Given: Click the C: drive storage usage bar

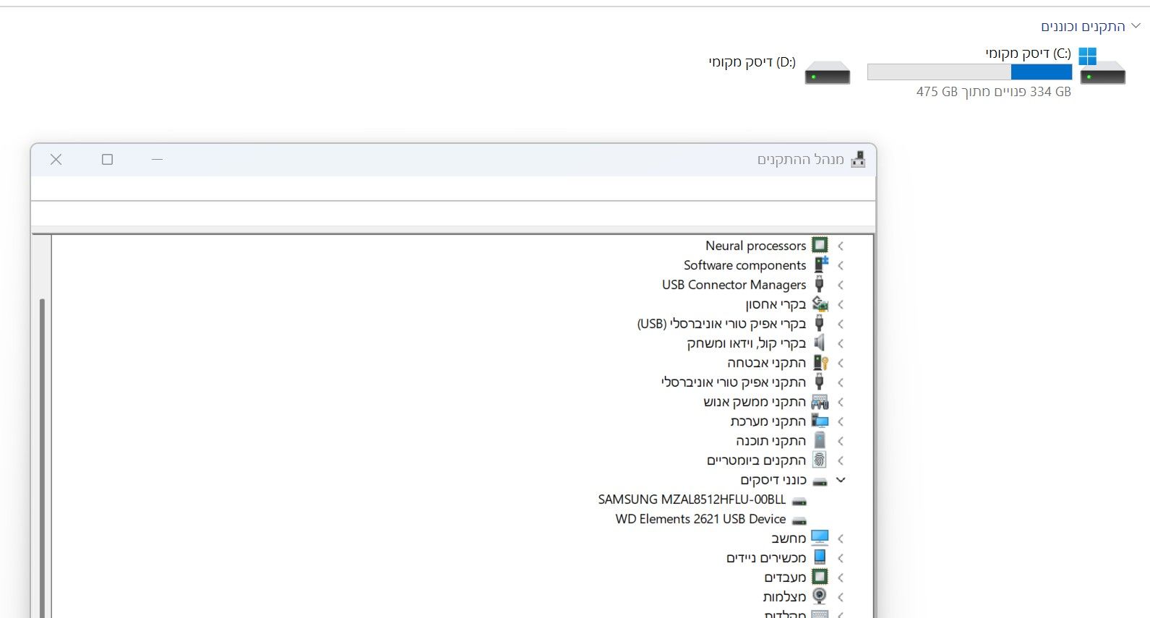Looking at the screenshot, I should pyautogui.click(x=969, y=72).
